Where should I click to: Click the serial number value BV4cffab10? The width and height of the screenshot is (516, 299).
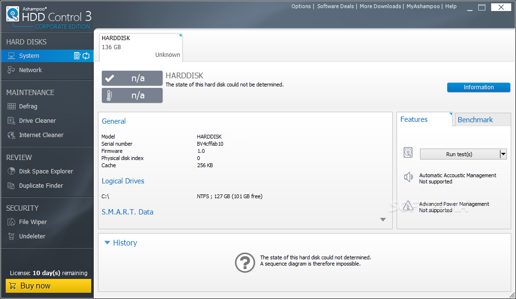tap(210, 144)
